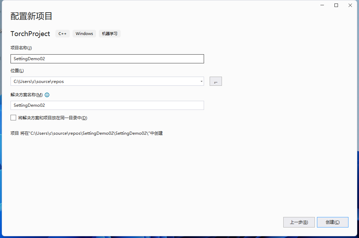This screenshot has height=238, width=359.
Task: Select the Windows tag badge
Action: coord(84,34)
